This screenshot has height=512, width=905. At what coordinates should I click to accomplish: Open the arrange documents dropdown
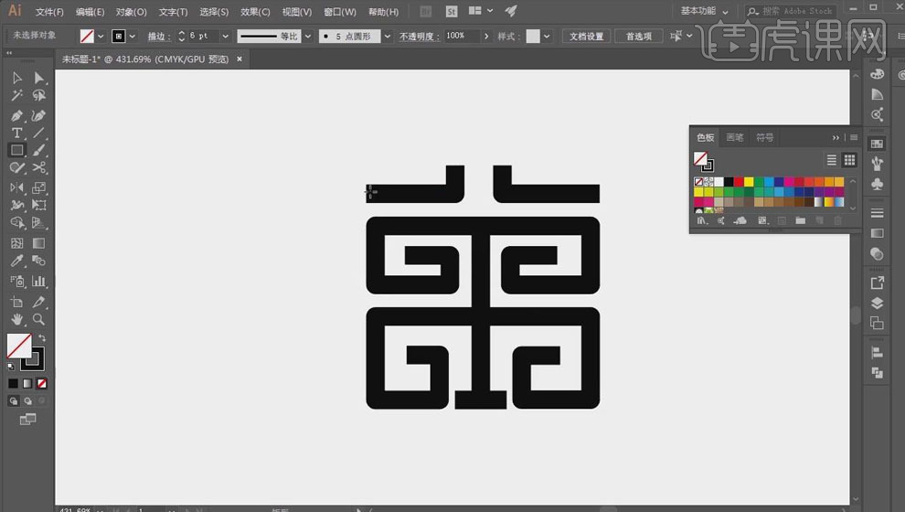pos(481,11)
